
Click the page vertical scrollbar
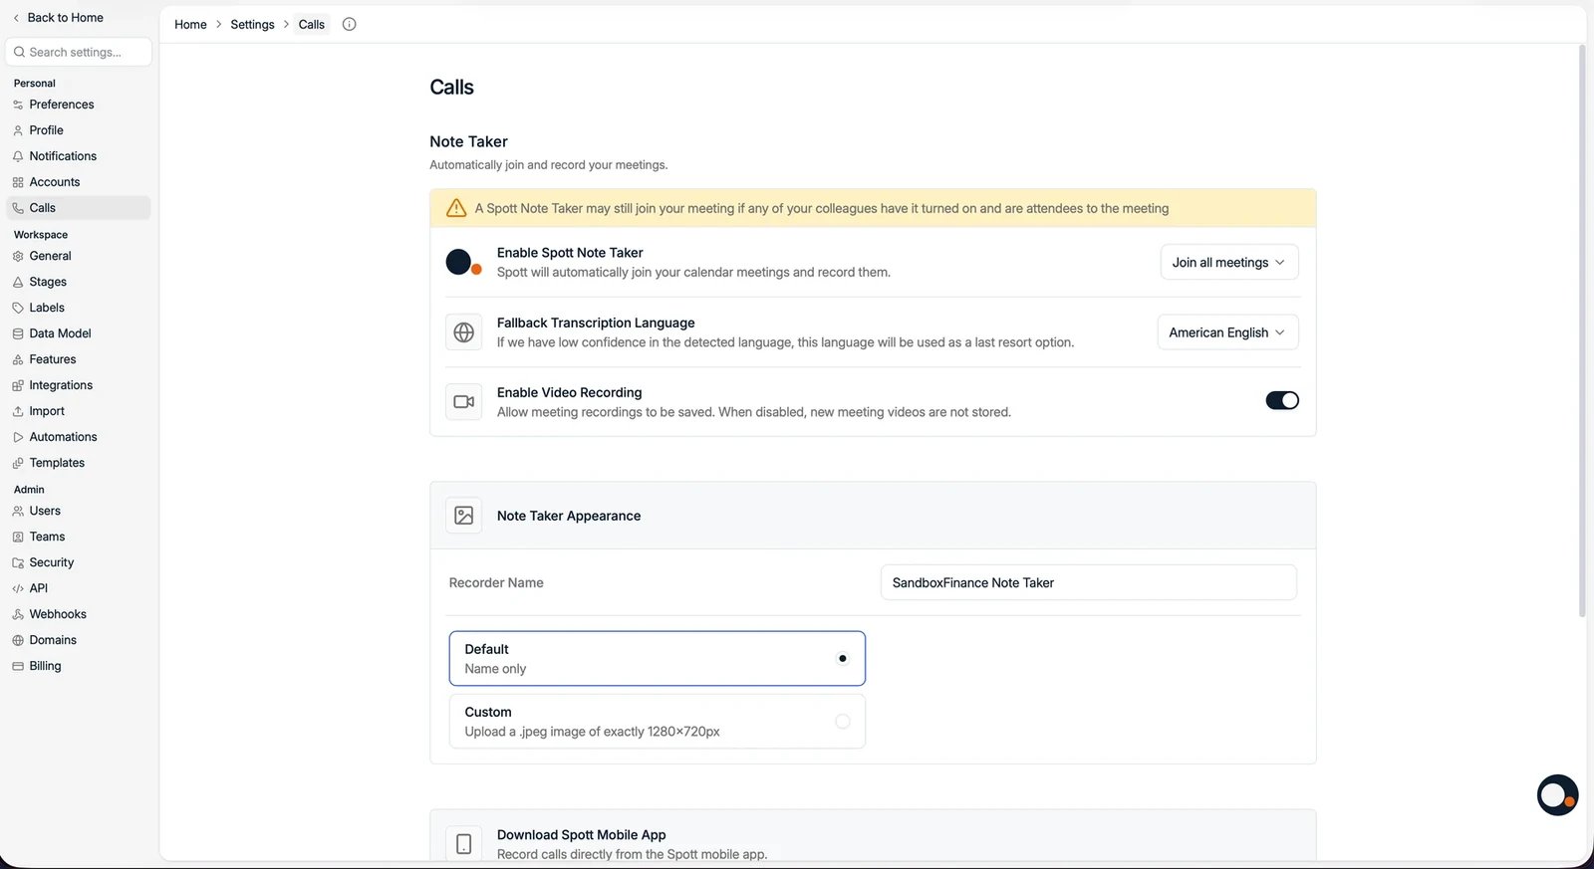pos(1582,328)
